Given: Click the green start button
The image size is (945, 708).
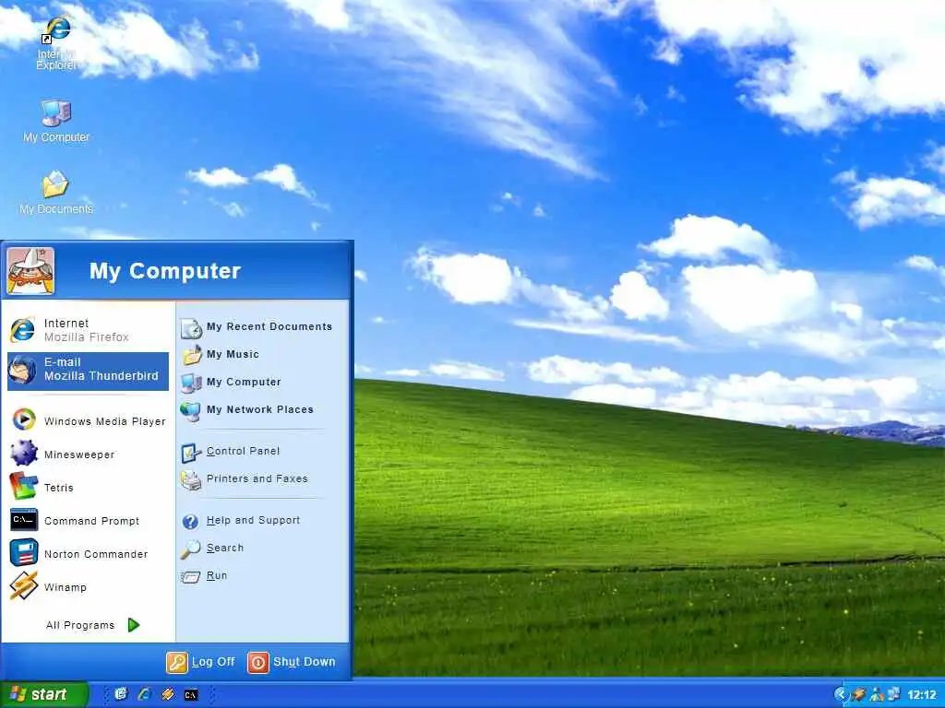Looking at the screenshot, I should click(x=44, y=695).
